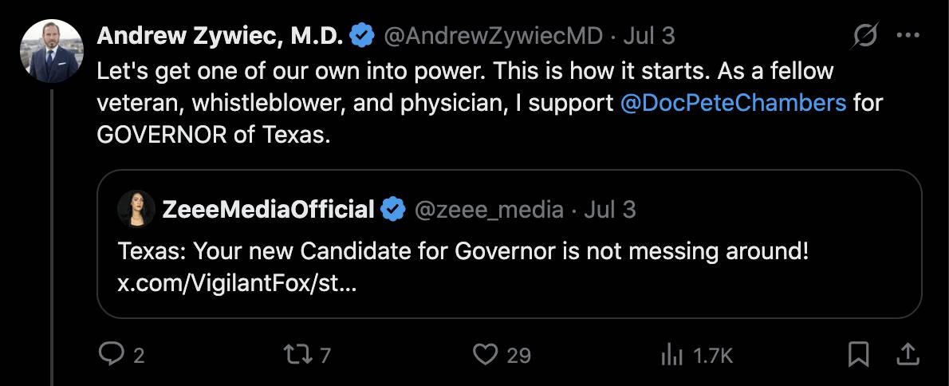The width and height of the screenshot is (949, 386).
Task: Open the quoted tweet about Texas Governor
Action: pos(509,244)
